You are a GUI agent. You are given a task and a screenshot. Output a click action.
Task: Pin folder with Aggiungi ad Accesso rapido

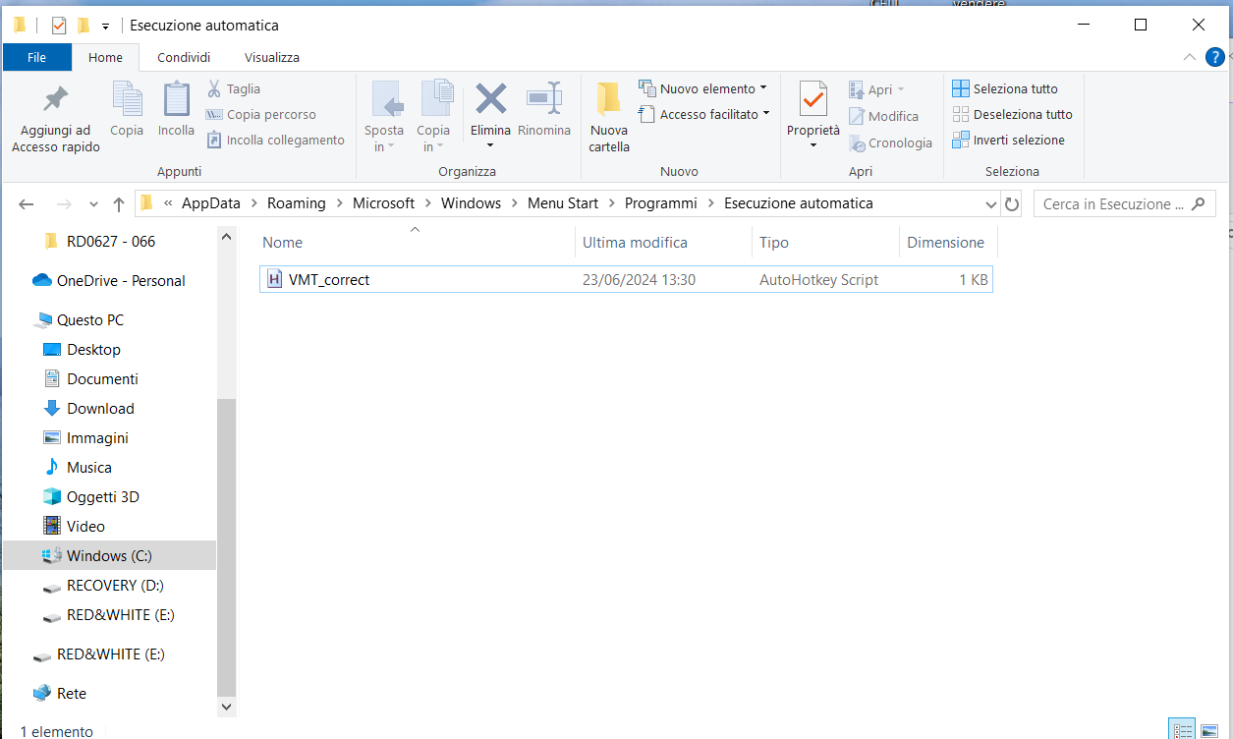(x=55, y=116)
